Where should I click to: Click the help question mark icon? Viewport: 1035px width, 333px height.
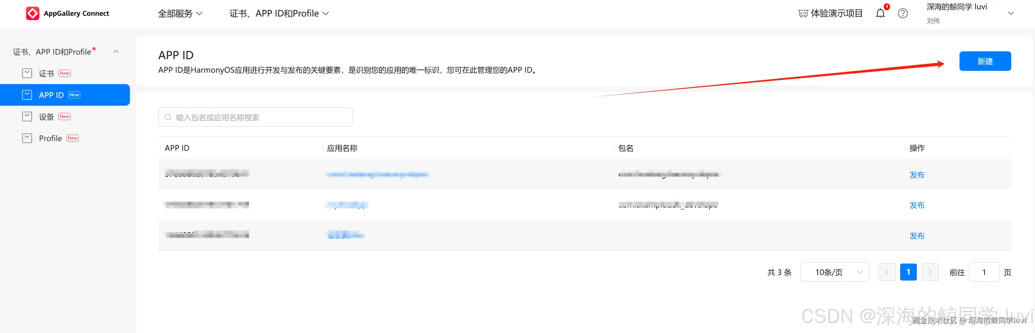coord(903,13)
